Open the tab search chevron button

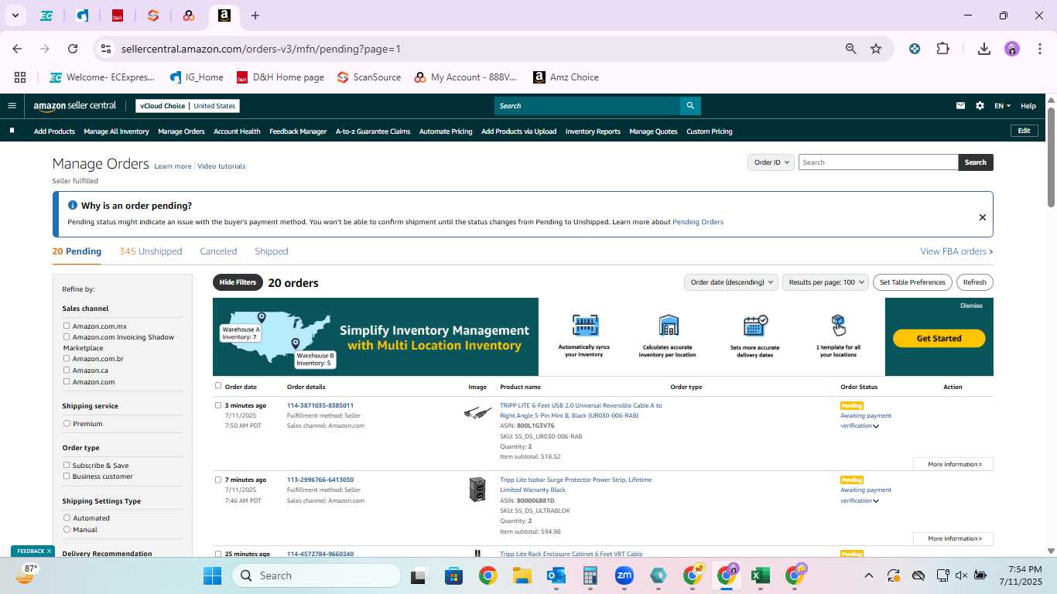coord(15,15)
